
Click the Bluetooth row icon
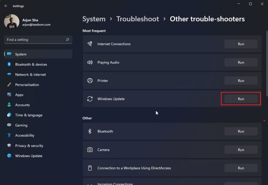click(x=90, y=131)
